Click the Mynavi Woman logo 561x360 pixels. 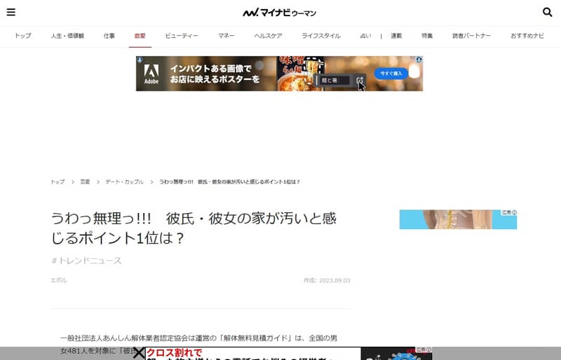[280, 13]
